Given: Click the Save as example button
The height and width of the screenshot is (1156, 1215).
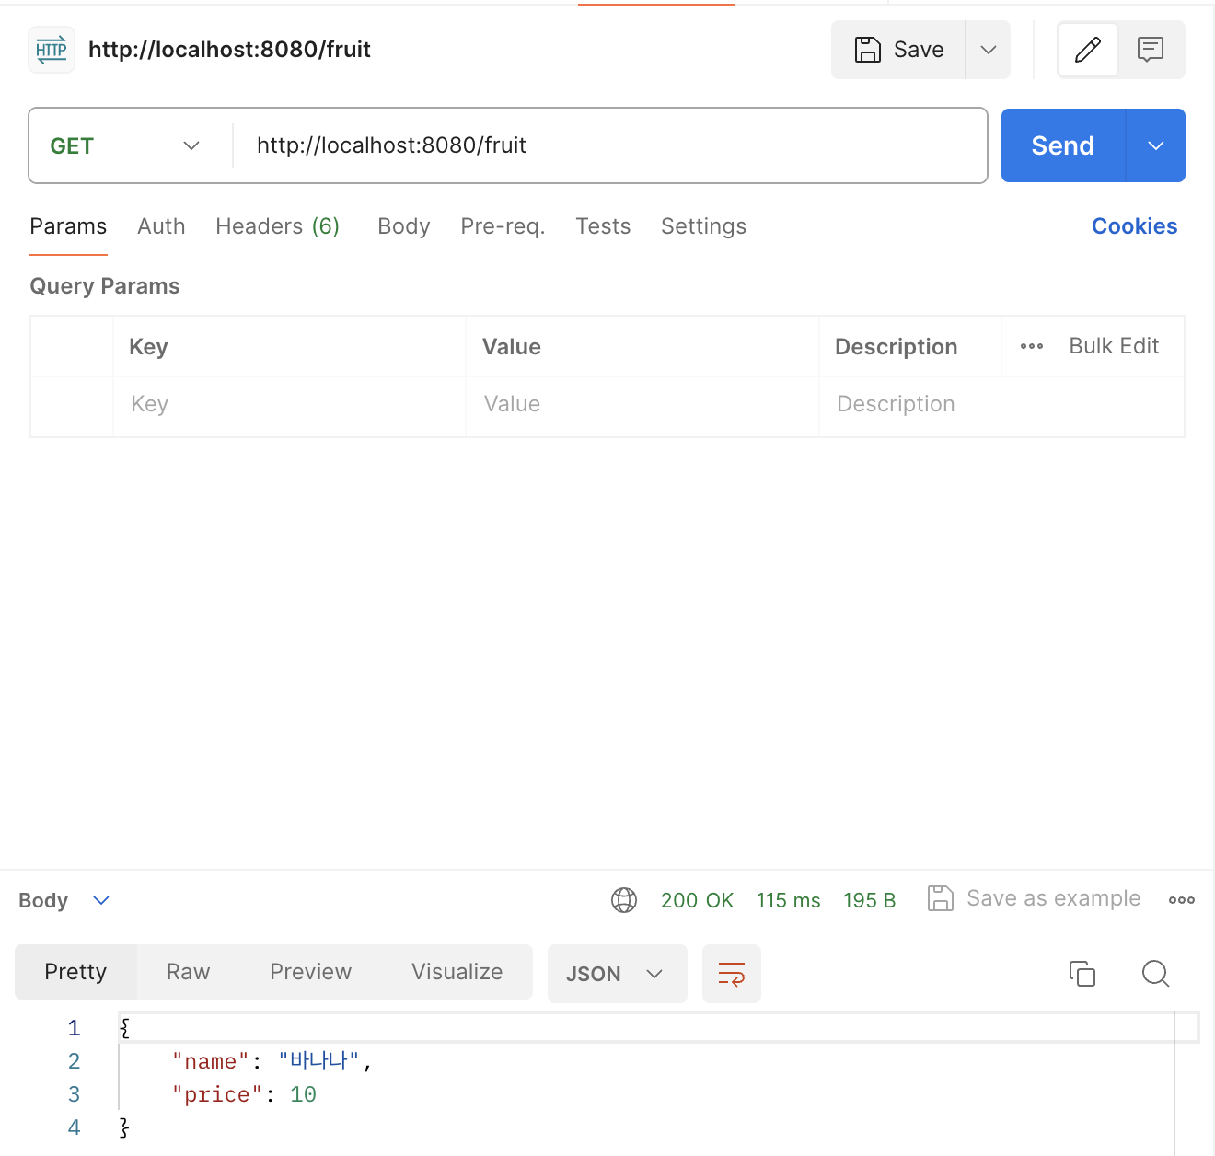Looking at the screenshot, I should click(1034, 898).
